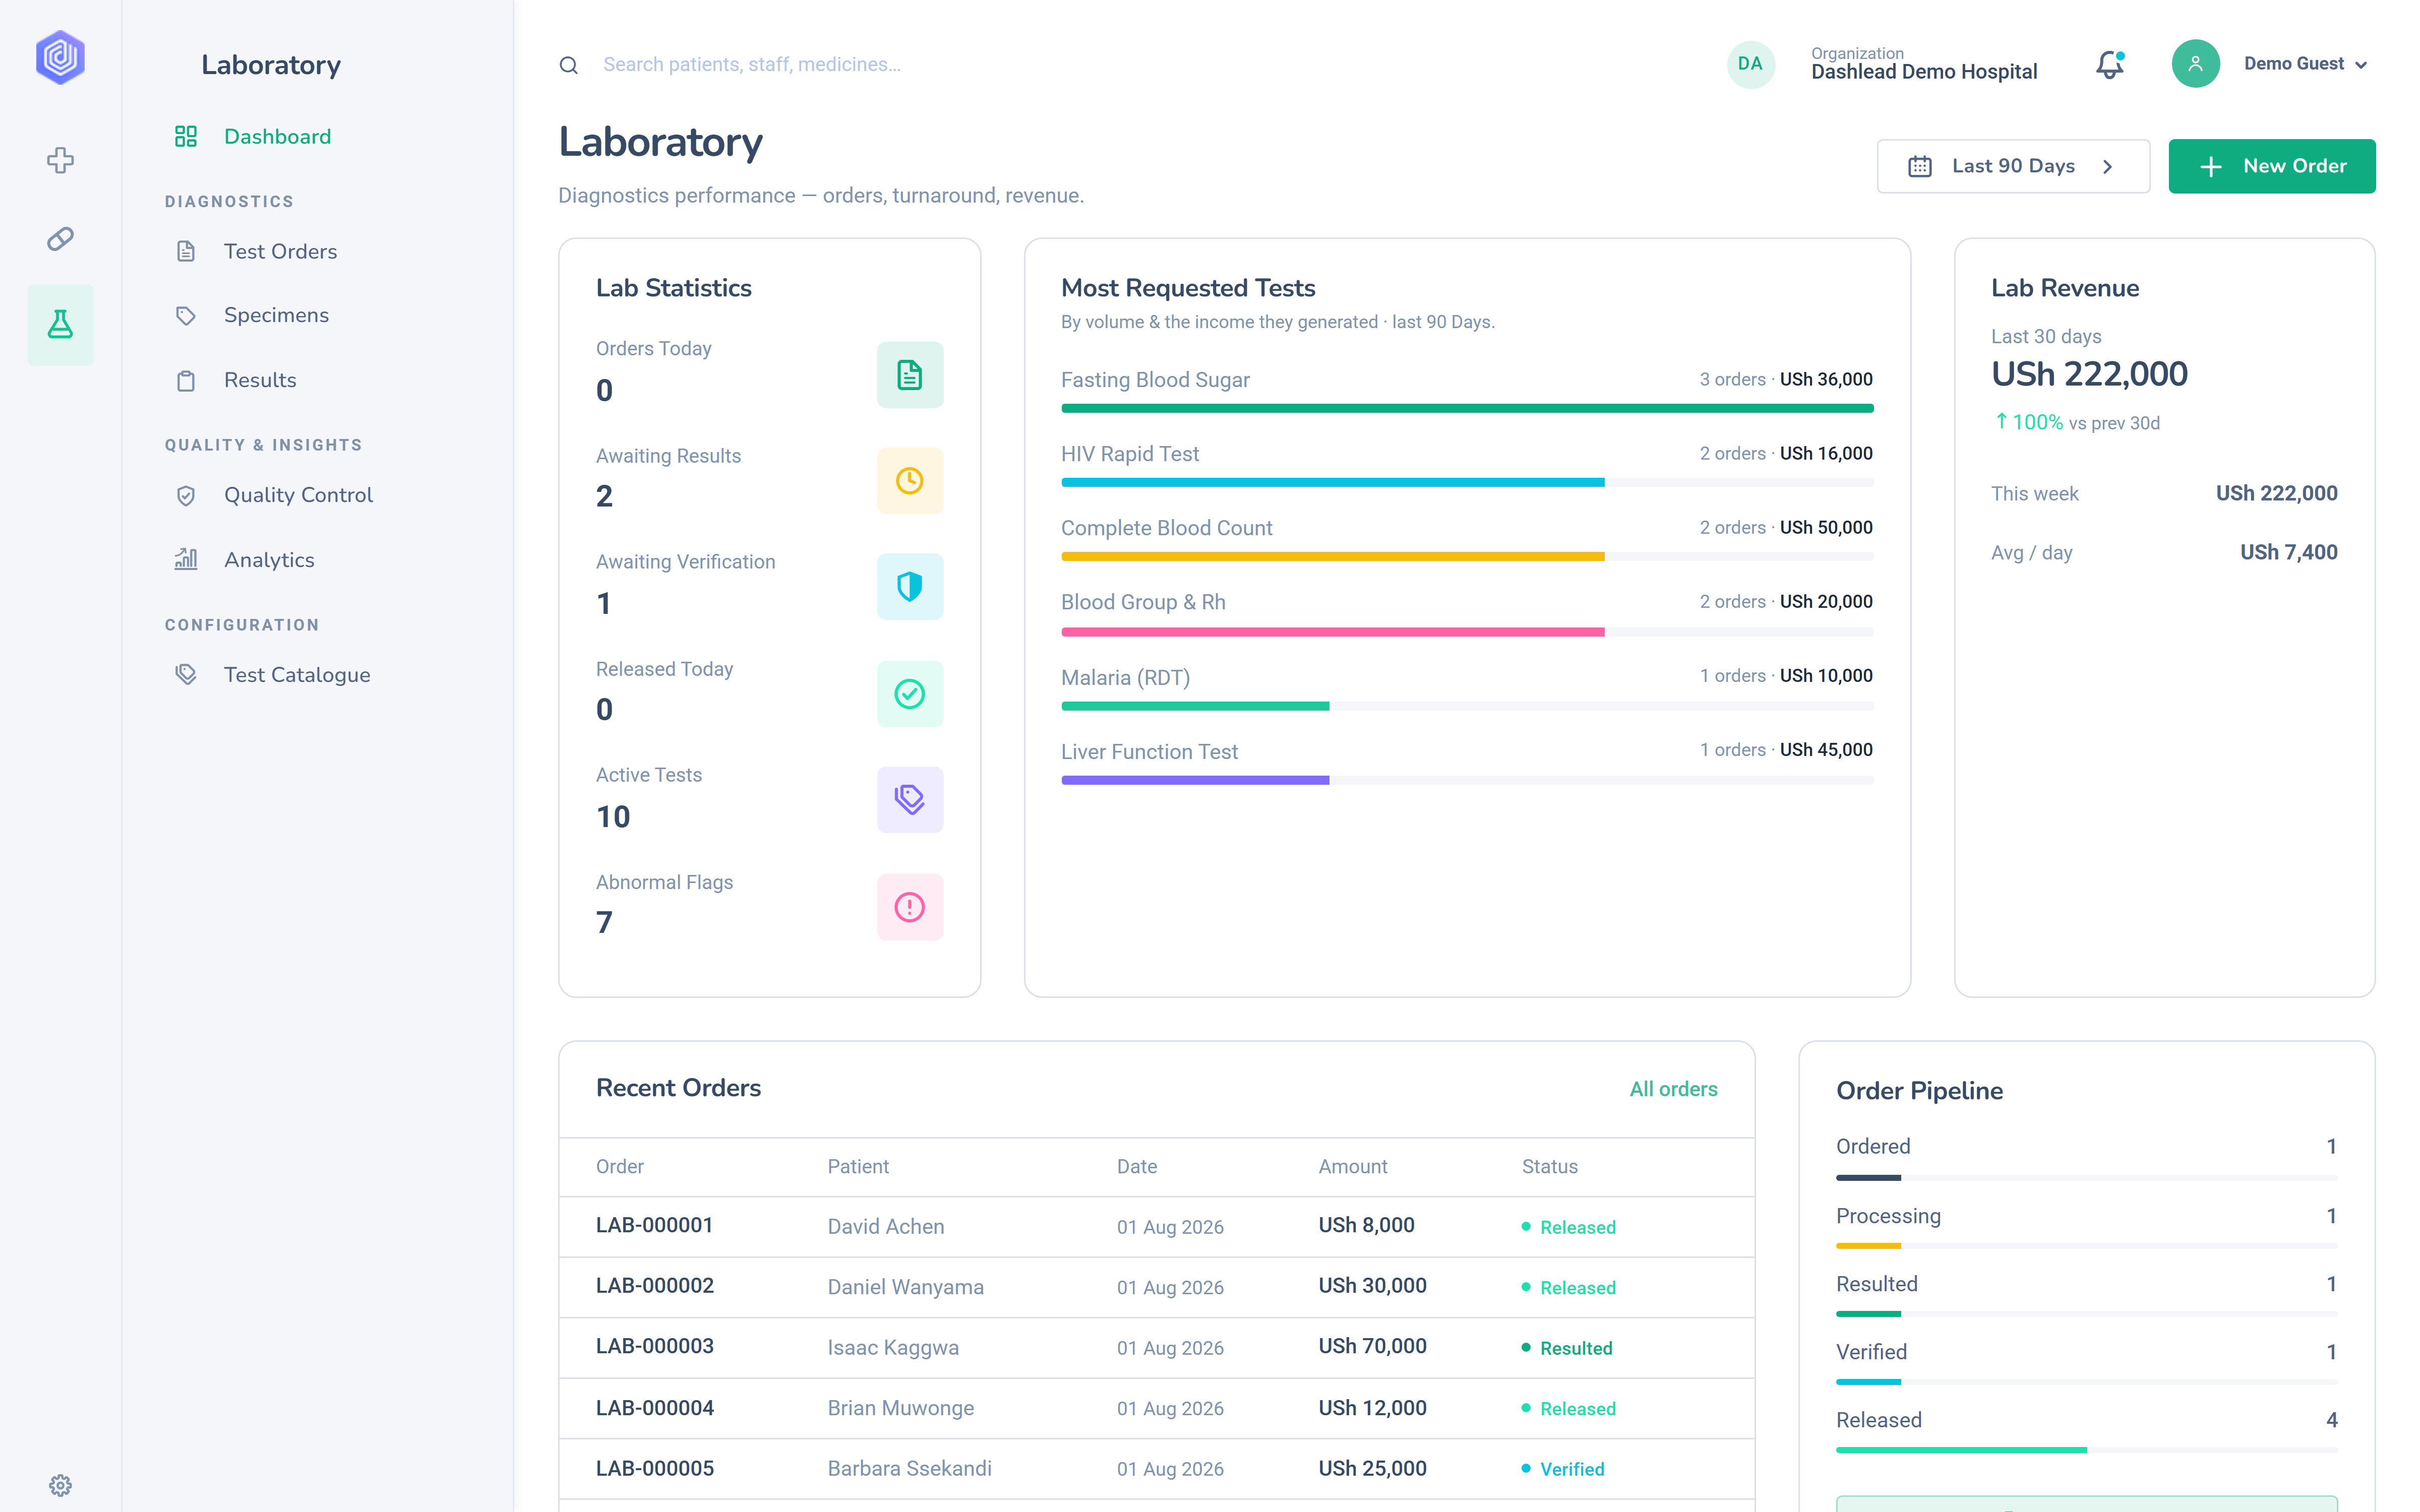This screenshot has height=1512, width=2420.
Task: Open the All orders link
Action: (1673, 1089)
